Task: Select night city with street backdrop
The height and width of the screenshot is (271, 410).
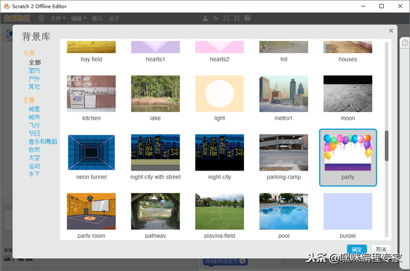Action: point(155,157)
